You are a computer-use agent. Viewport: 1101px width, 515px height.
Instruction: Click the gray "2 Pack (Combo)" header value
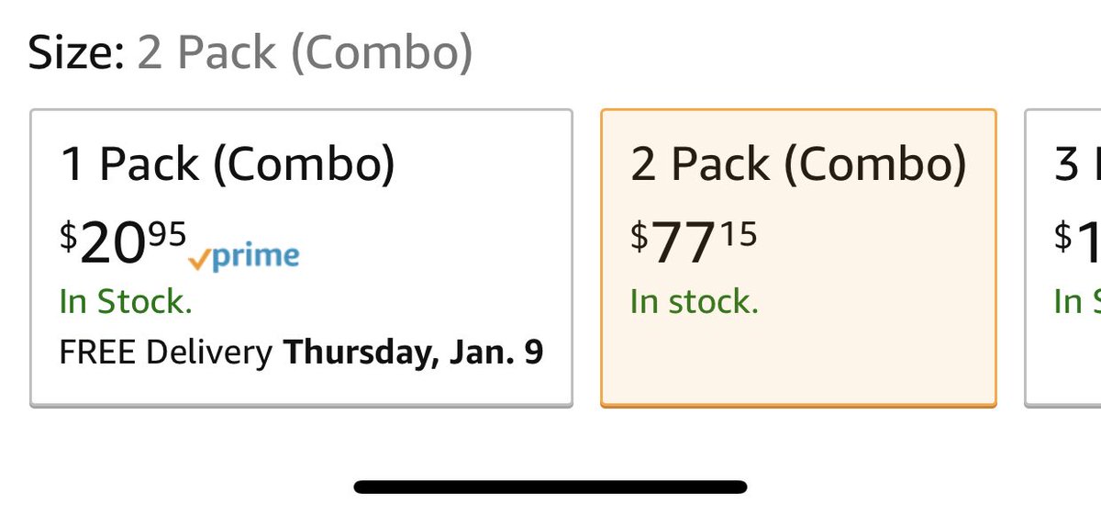pos(305,54)
